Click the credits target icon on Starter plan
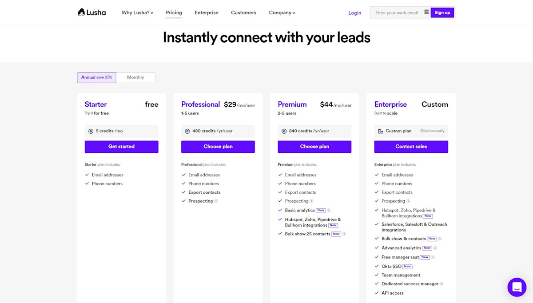533x303 pixels. pos(91,130)
